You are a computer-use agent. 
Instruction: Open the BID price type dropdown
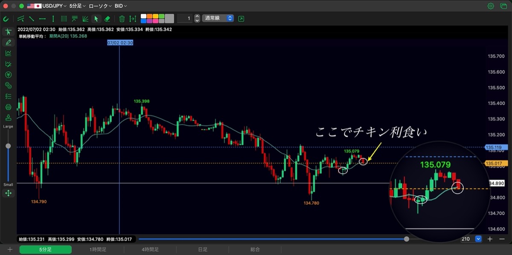[x=121, y=6]
